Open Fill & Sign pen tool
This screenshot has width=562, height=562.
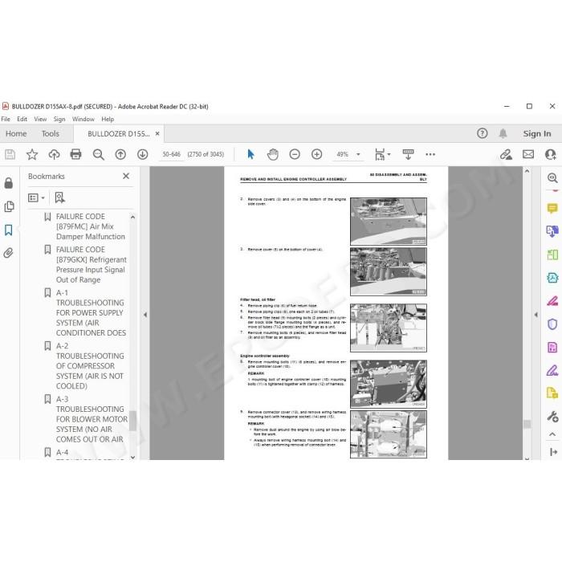pos(552,370)
